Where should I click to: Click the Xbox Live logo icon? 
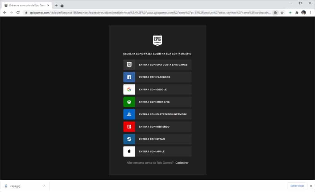pos(129,102)
